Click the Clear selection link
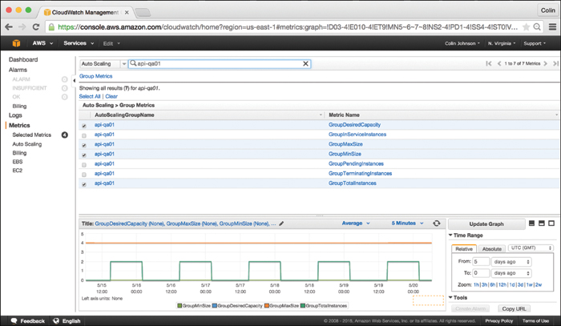This screenshot has width=561, height=326. 111,96
